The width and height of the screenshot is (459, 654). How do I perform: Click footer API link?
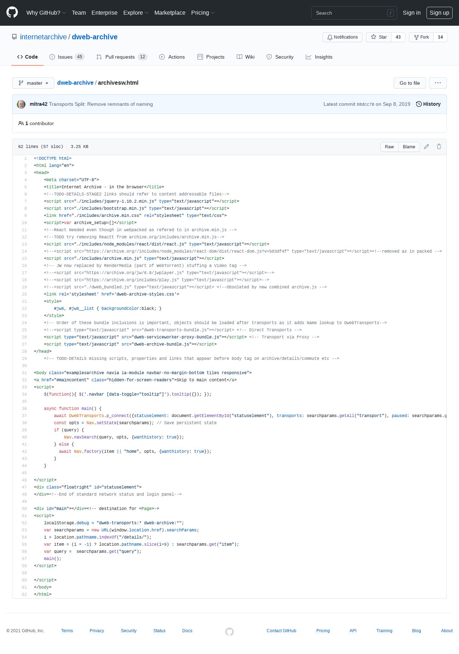353,631
